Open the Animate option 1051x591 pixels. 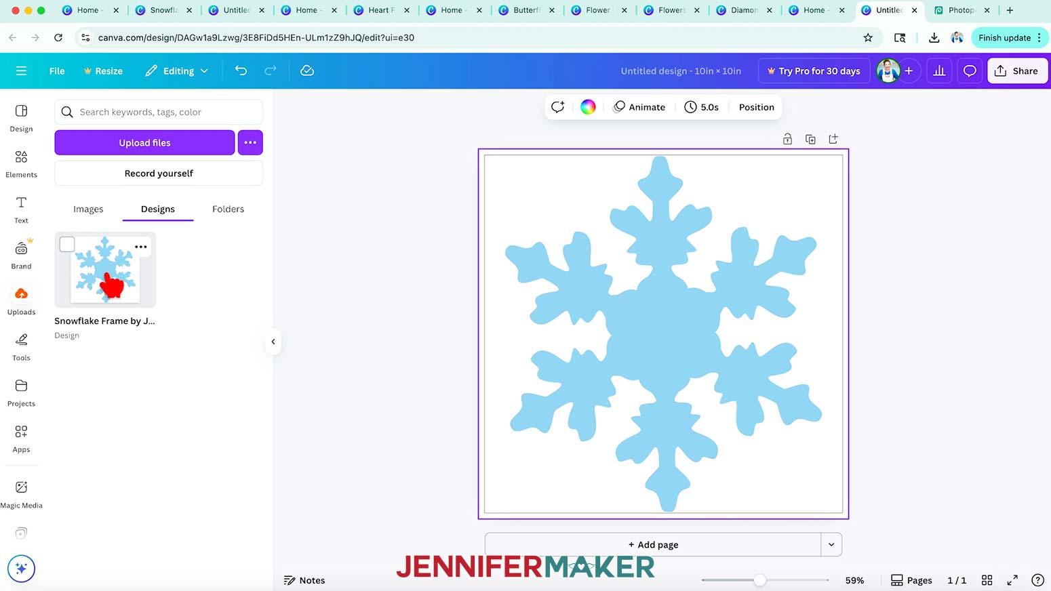tap(639, 107)
